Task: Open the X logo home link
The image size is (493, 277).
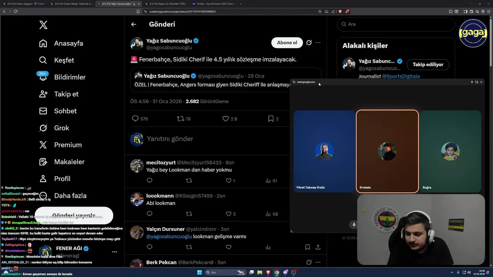Action: point(43,25)
